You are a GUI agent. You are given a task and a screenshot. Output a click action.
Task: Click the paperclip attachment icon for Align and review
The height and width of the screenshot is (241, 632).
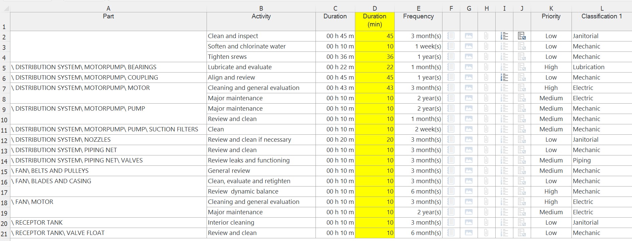(x=486, y=78)
